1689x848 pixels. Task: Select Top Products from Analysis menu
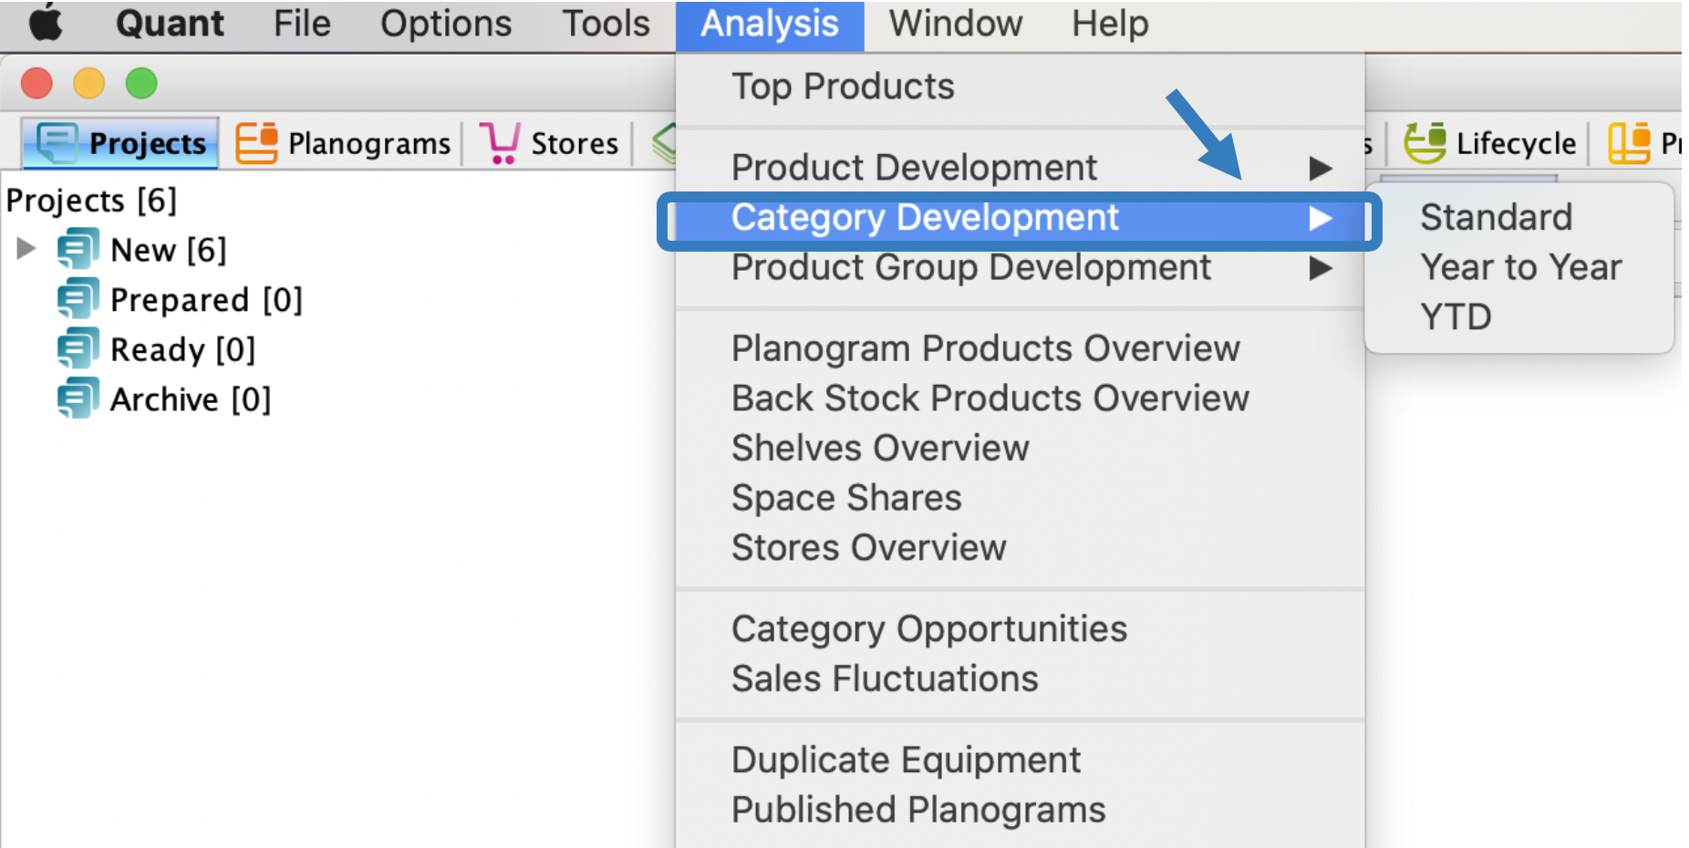point(843,87)
